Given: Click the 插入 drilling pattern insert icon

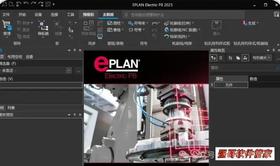Looking at the screenshot, I should (217, 28).
